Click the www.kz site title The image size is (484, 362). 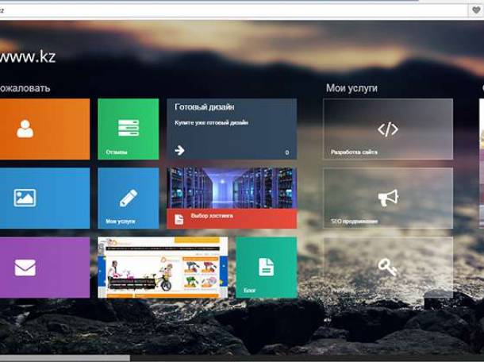pos(28,56)
